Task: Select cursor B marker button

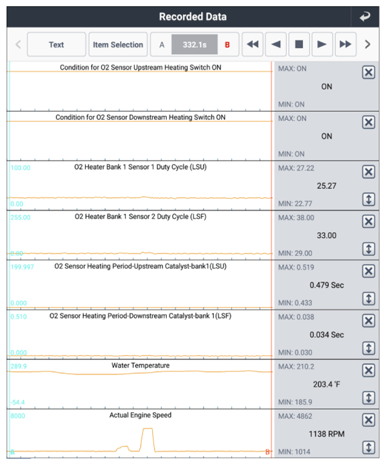Action: coord(227,45)
